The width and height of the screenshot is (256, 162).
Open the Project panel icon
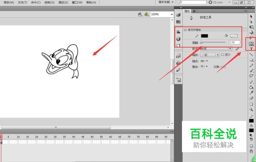click(178, 80)
